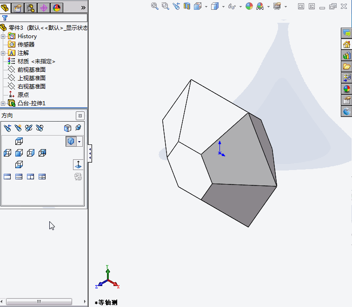Open the FeatureManager design tree tab

click(x=5, y=7)
